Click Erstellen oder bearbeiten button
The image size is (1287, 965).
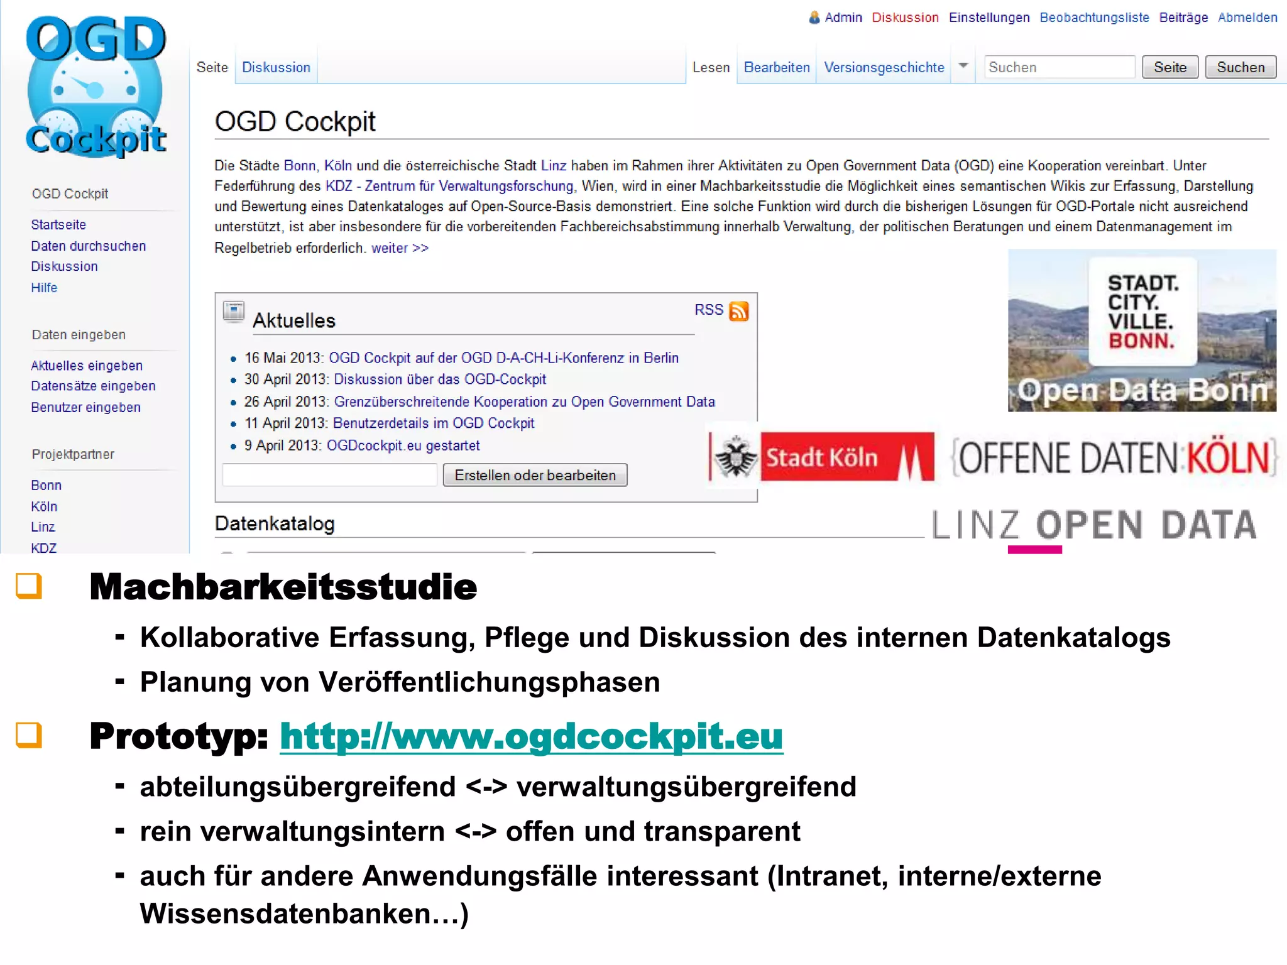[x=535, y=475]
